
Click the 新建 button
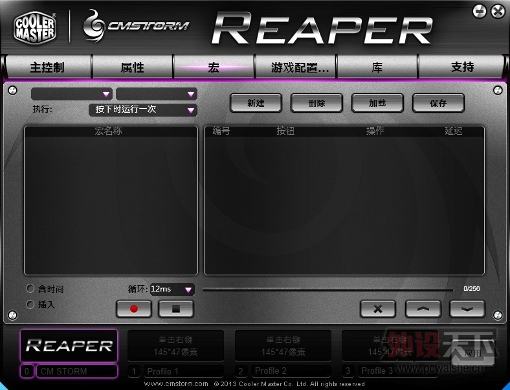256,103
